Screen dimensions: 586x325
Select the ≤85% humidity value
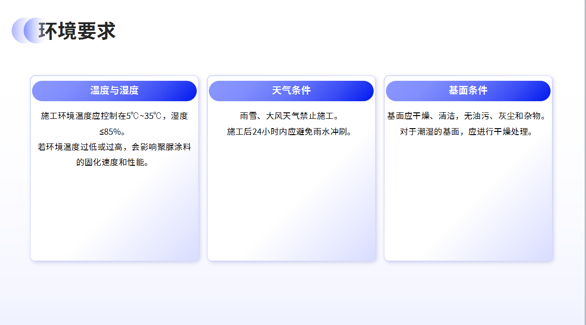point(114,131)
